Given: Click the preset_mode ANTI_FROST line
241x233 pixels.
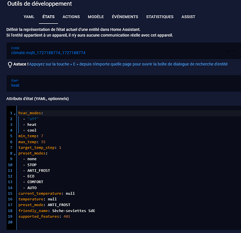Looking at the screenshot, I should 44,205.
